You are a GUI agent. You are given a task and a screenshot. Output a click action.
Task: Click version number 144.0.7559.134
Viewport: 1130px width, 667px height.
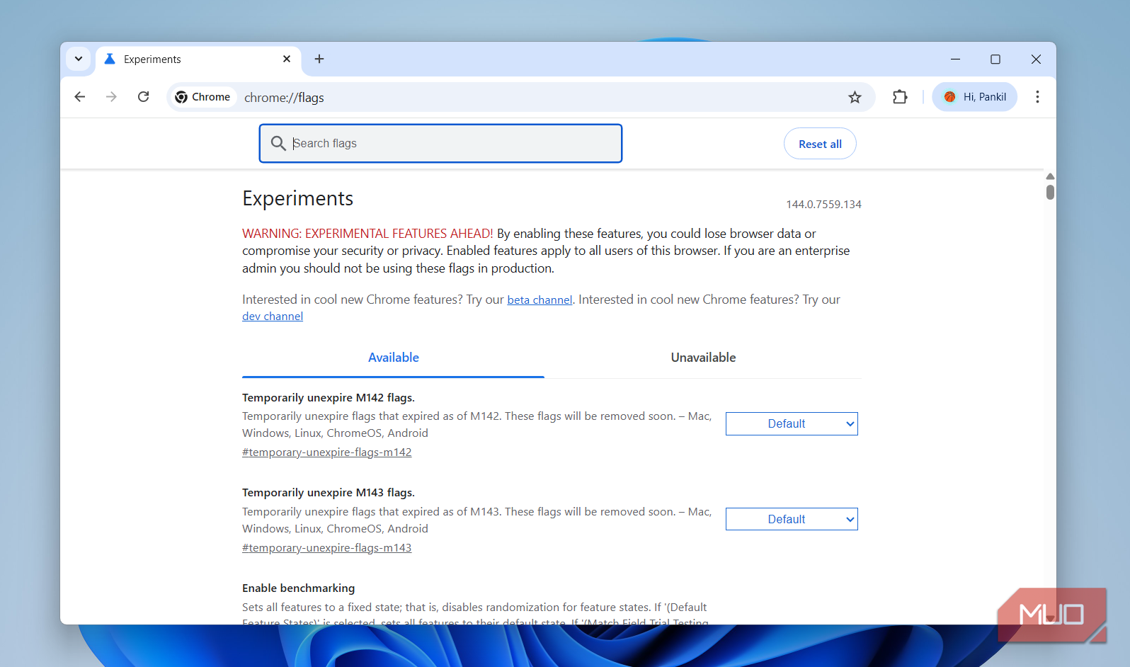click(823, 205)
